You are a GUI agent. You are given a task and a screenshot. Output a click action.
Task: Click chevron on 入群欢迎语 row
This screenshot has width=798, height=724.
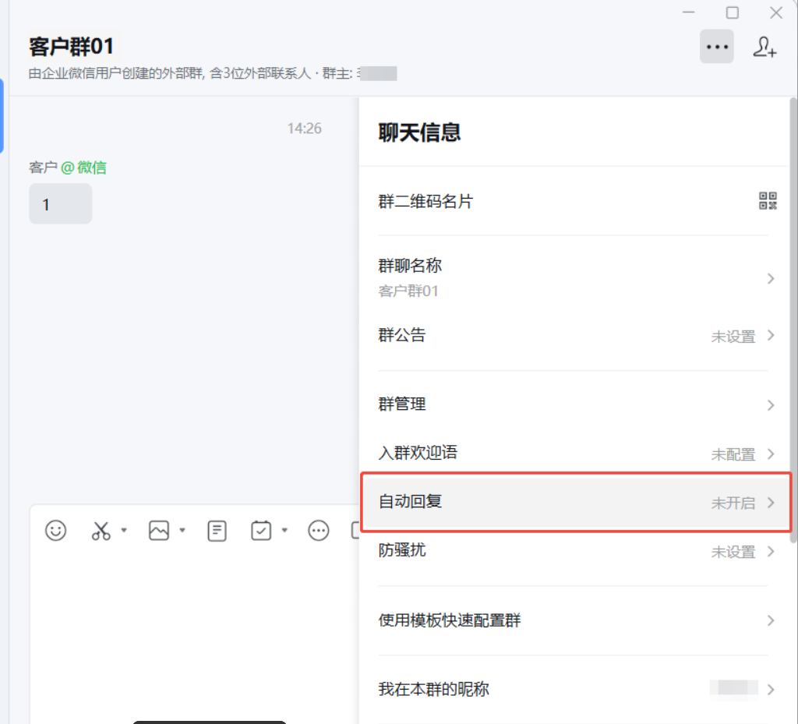pos(771,454)
